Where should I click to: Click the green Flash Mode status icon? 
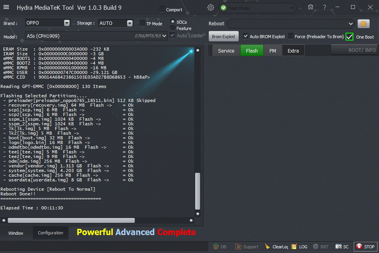224,8
